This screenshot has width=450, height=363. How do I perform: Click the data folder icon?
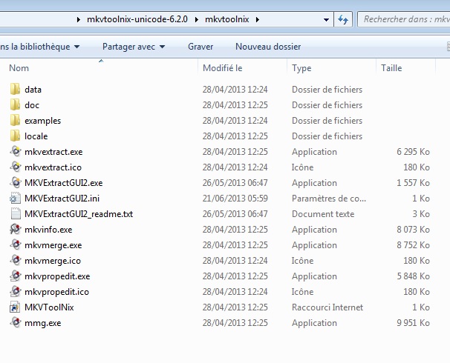pos(16,90)
